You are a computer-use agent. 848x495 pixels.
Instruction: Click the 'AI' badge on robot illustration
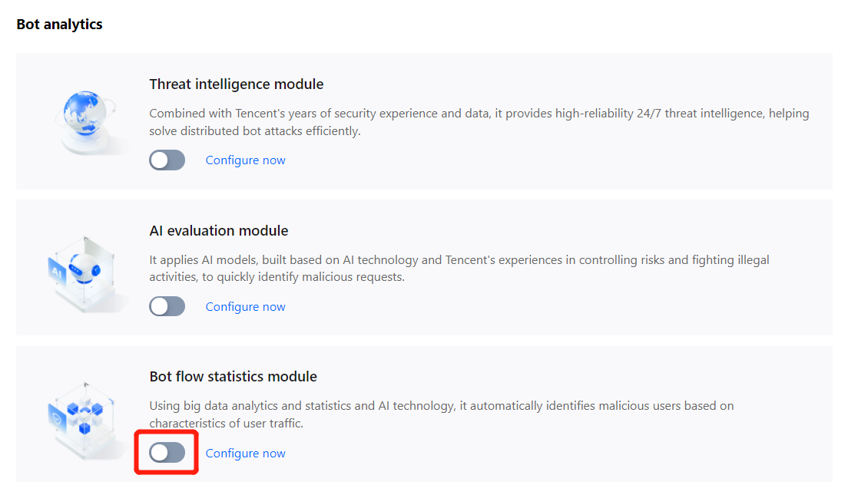[x=58, y=271]
